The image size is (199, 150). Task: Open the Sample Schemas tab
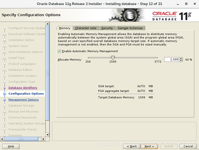(x=130, y=28)
